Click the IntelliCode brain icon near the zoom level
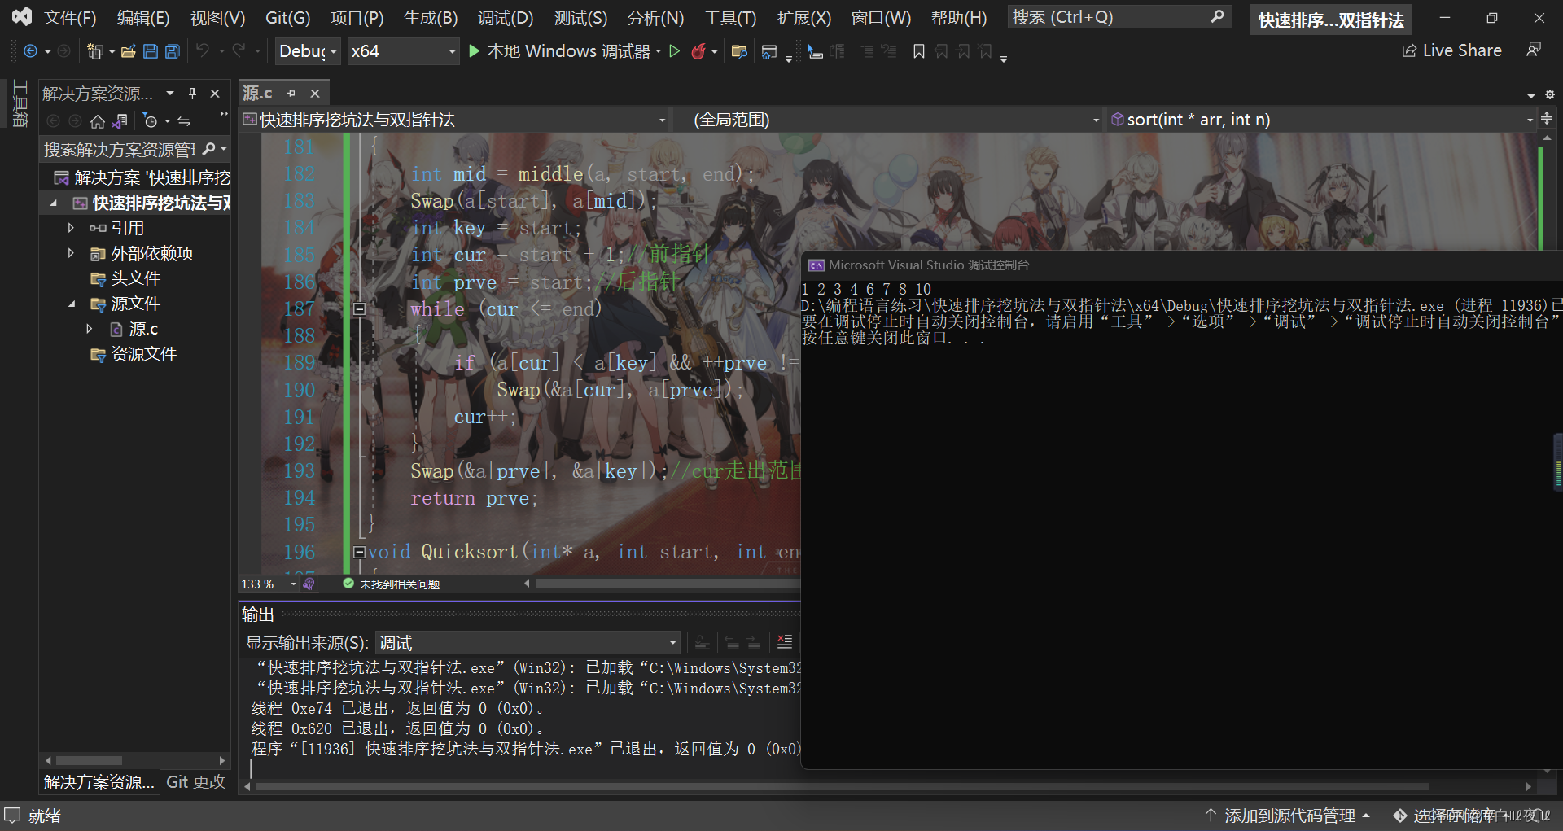Image resolution: width=1563 pixels, height=831 pixels. [x=309, y=584]
